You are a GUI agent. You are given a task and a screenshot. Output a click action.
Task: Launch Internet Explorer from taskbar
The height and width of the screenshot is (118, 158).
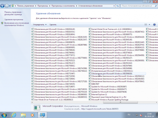(14, 115)
